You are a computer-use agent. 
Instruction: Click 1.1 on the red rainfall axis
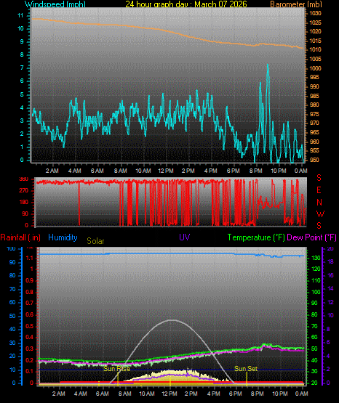click(30, 258)
